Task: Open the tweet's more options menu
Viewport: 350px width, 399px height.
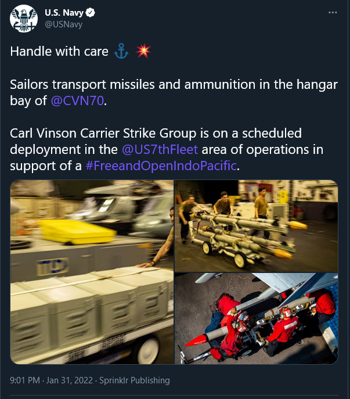Action: pos(333,12)
